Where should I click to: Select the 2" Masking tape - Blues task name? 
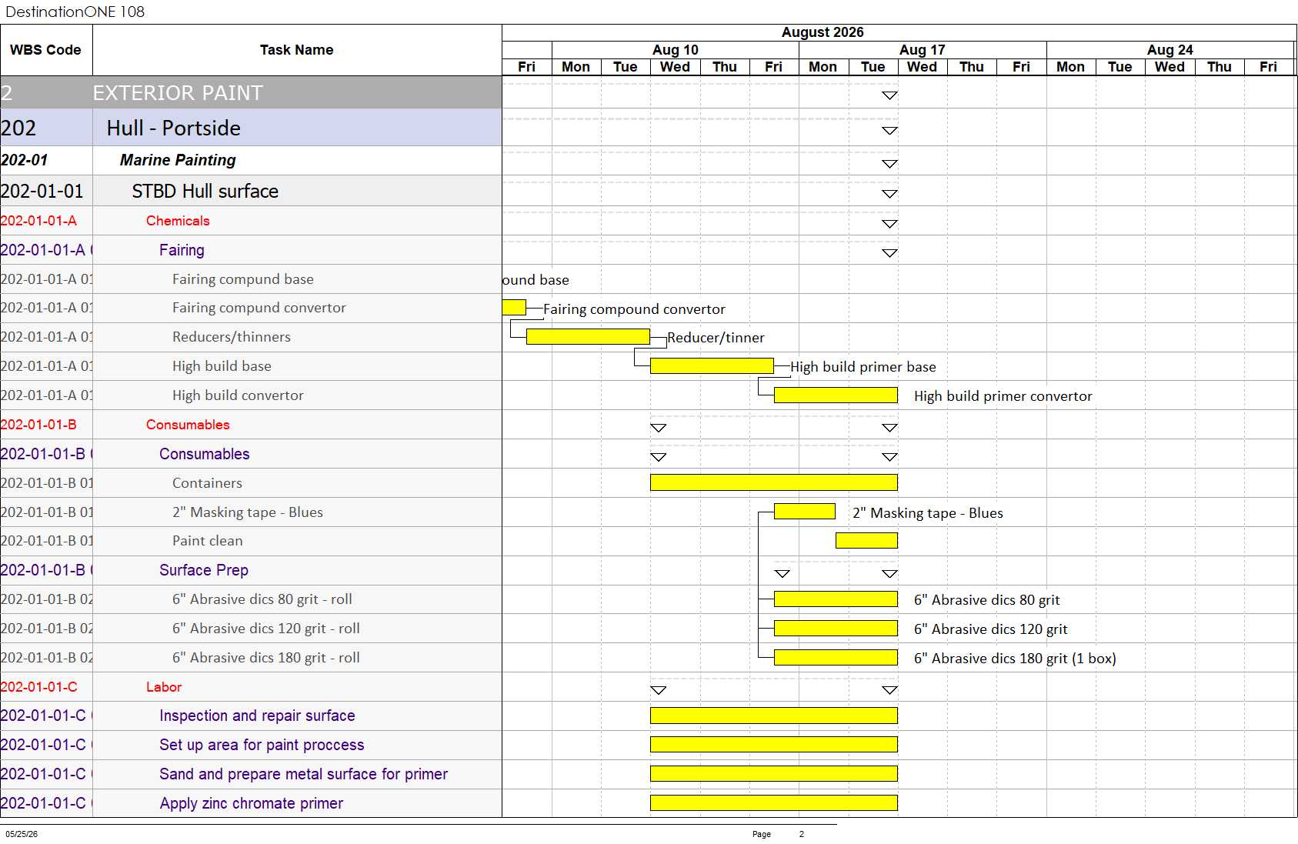(248, 512)
